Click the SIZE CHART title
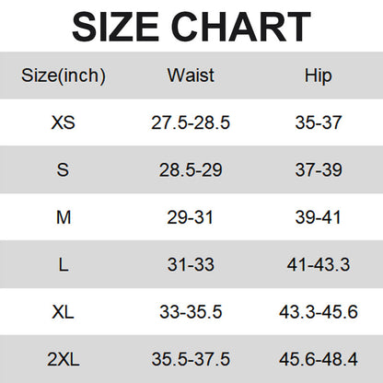The height and width of the screenshot is (383, 383). coord(191,27)
